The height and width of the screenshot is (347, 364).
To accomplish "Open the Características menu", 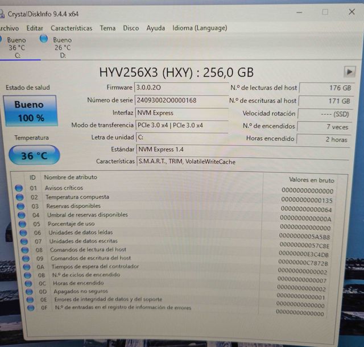I will [x=72, y=28].
